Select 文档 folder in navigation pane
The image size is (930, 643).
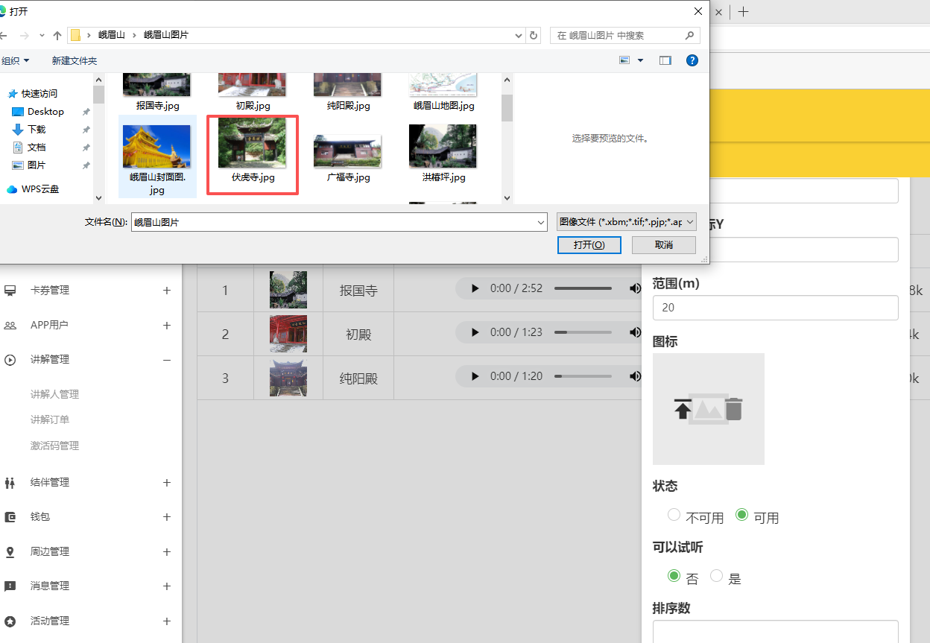point(37,148)
